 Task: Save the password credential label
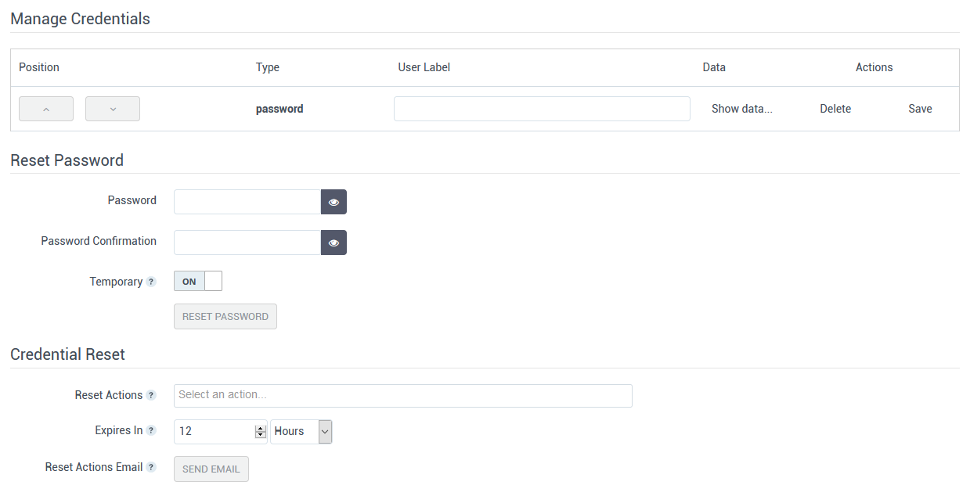(x=920, y=109)
